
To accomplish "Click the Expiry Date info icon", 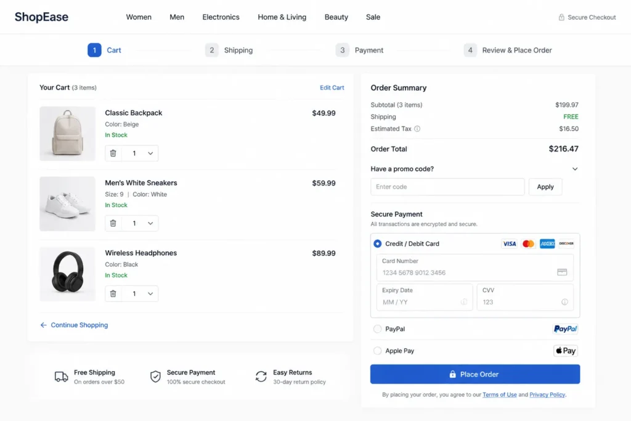I will pyautogui.click(x=464, y=302).
